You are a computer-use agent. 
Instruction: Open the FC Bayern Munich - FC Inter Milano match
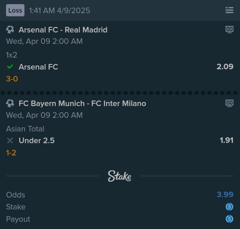click(82, 103)
